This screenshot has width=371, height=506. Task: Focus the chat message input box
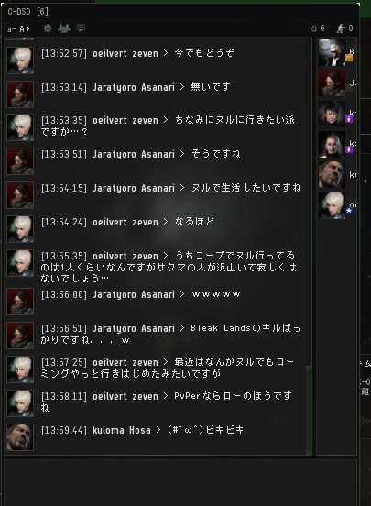180,482
